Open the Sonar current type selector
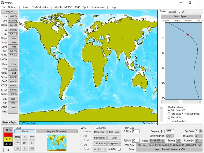 click(169, 149)
